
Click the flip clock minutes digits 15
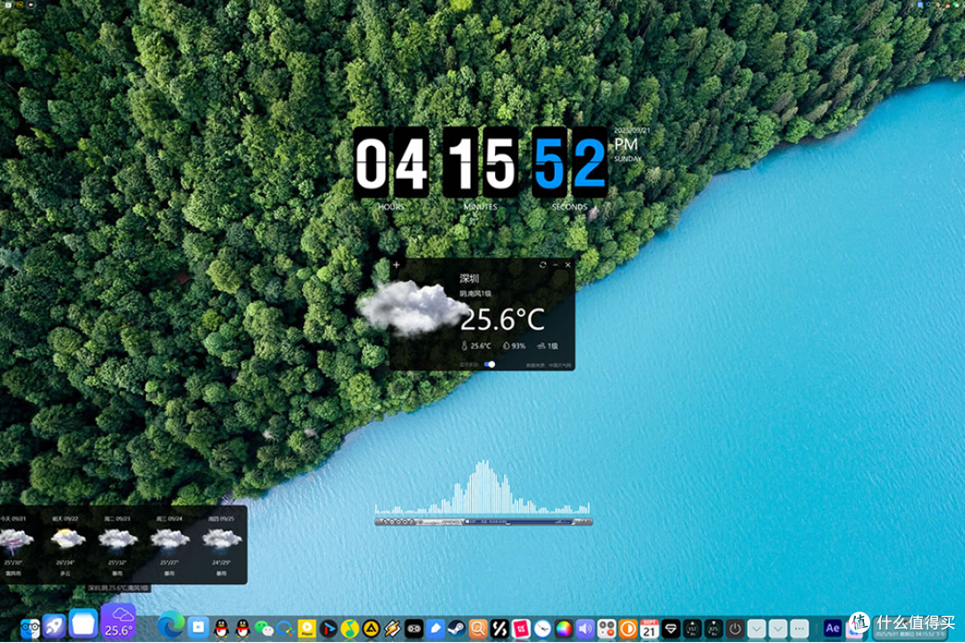pyautogui.click(x=481, y=163)
